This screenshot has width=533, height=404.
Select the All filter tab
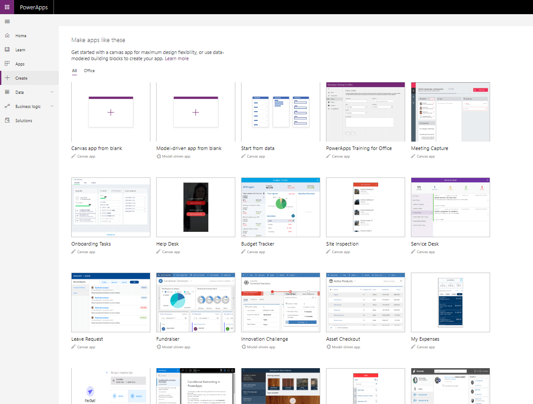point(74,71)
